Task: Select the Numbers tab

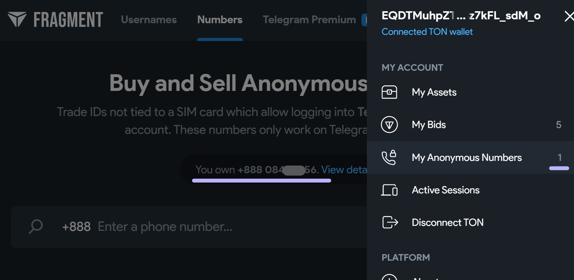Action: (220, 19)
